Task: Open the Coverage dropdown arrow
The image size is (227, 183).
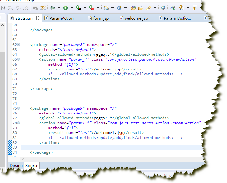Action: [x=85, y=8]
